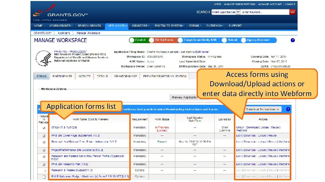Screen dimensions: 325x182
Task: Preview Research And Related Other Project Information form
Action: coord(84,142)
